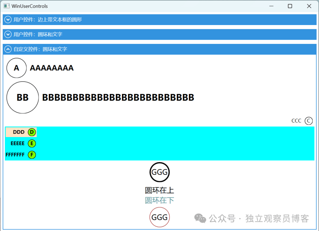Click the teal 圆环在下 text

(159, 200)
